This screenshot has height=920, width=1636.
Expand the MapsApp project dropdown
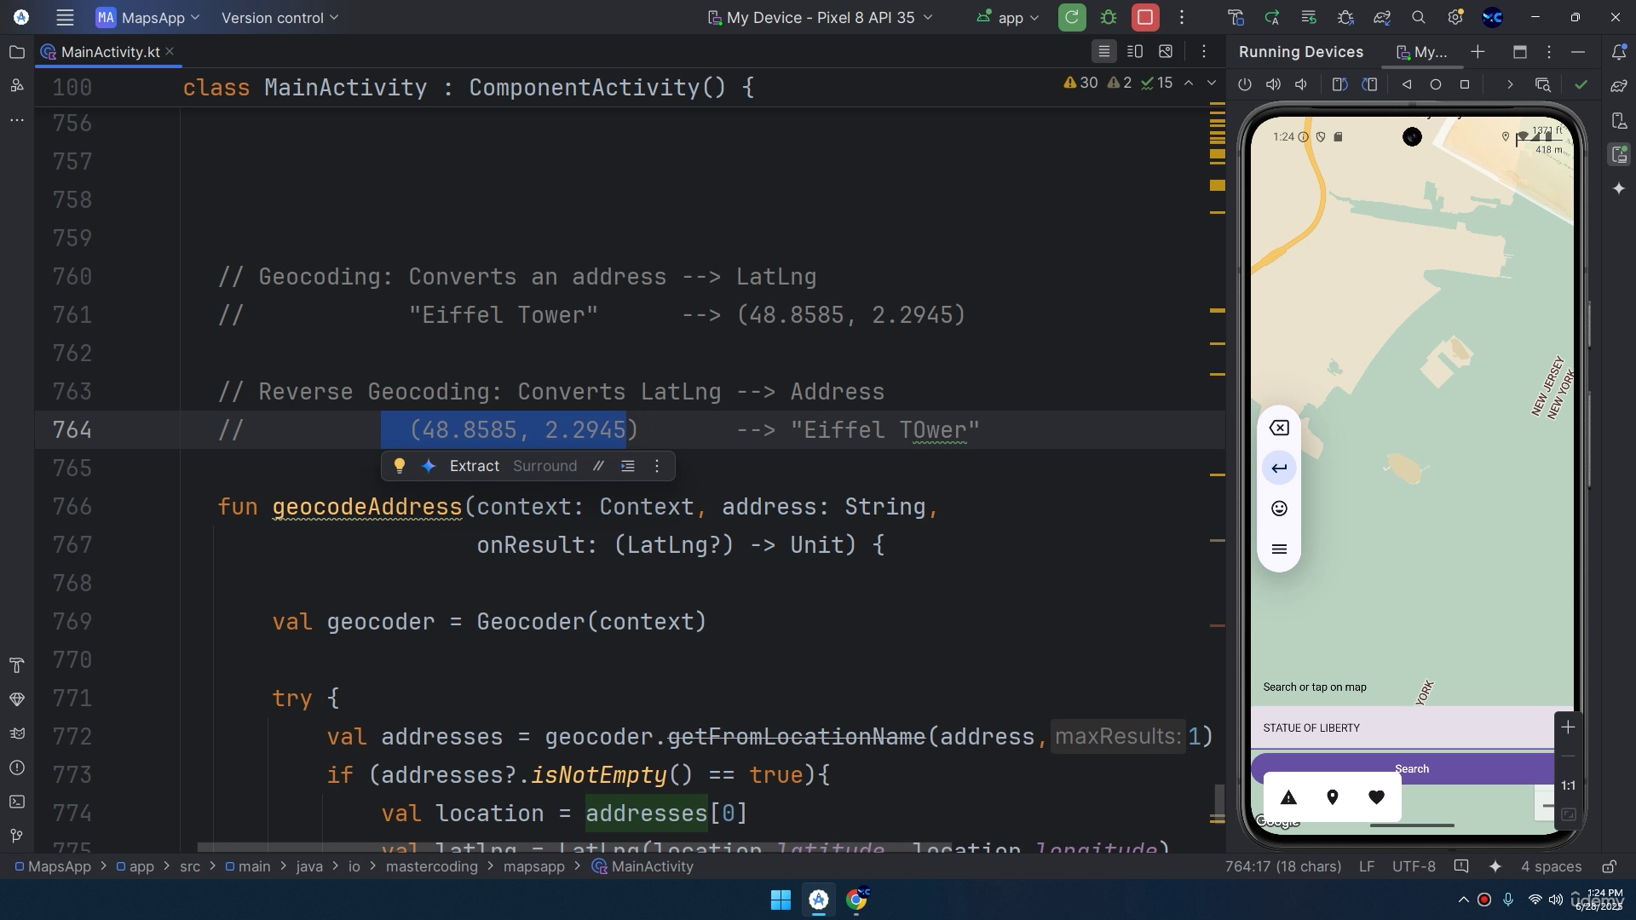tap(148, 17)
